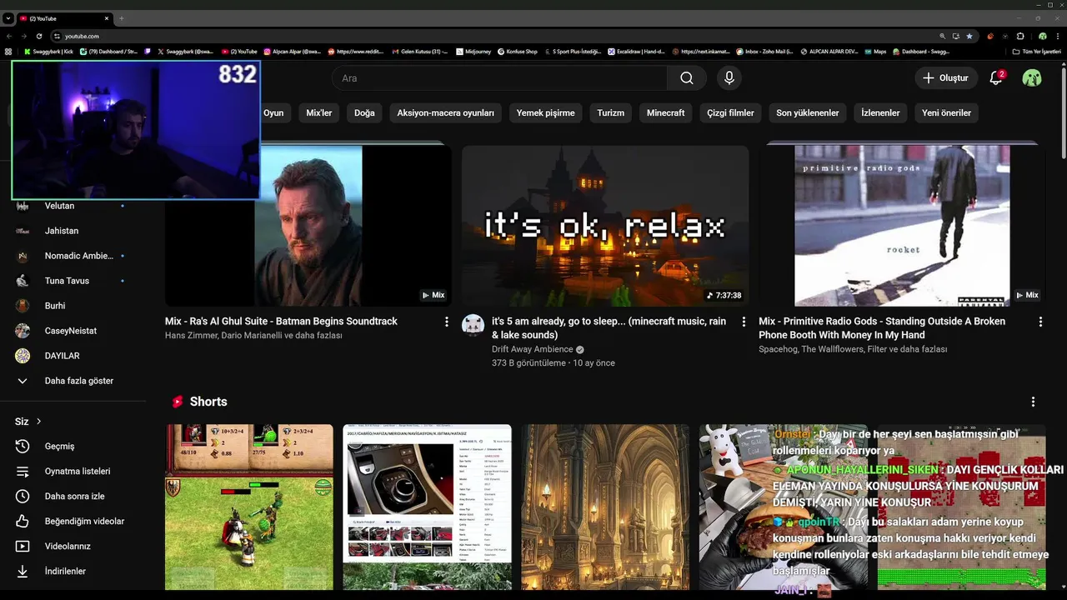
Task: Select the Minecraft chip
Action: coord(666,112)
